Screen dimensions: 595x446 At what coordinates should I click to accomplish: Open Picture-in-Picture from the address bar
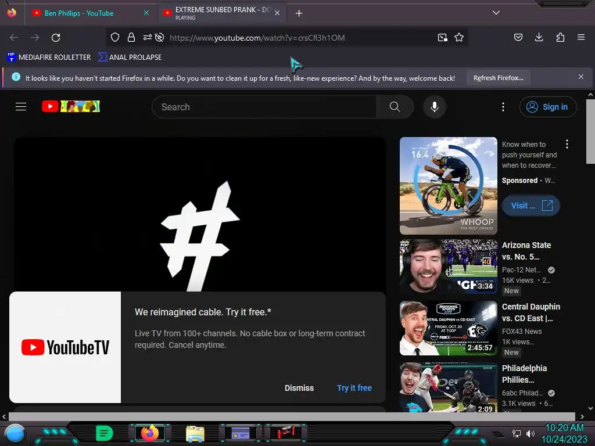click(442, 38)
